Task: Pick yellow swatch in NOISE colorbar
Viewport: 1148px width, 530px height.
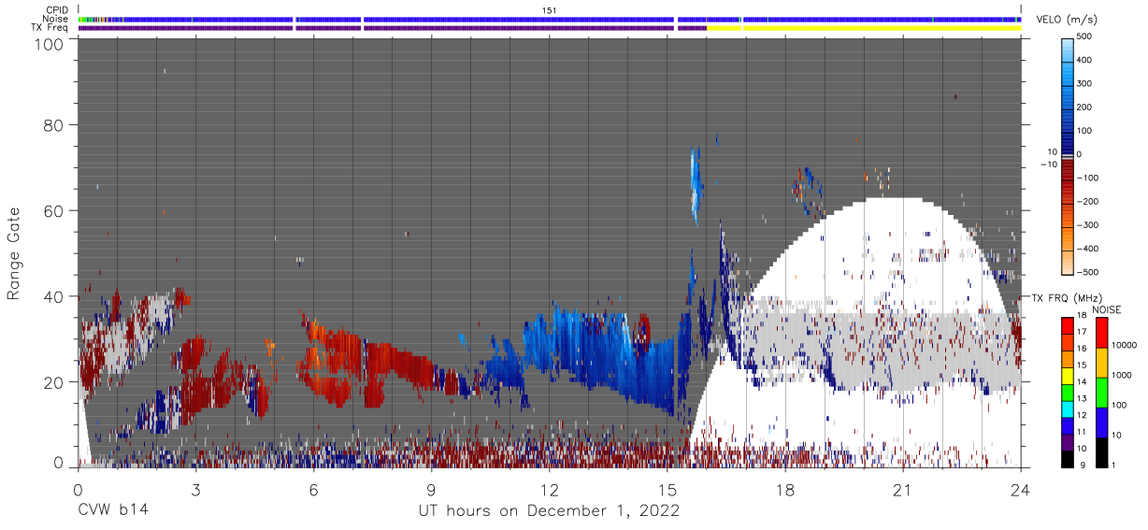Action: (x=1101, y=363)
